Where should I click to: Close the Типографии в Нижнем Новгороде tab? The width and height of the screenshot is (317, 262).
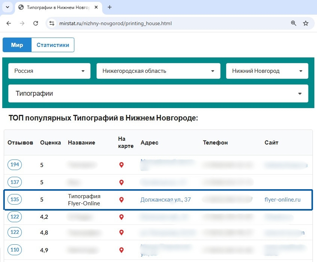[96, 7]
